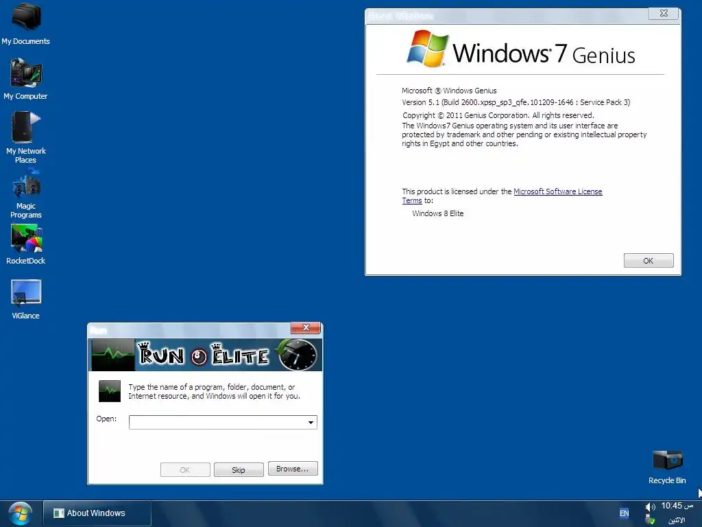Screen dimensions: 702x527
Task: Select the Recycle Bin desktop icon
Action: click(667, 467)
